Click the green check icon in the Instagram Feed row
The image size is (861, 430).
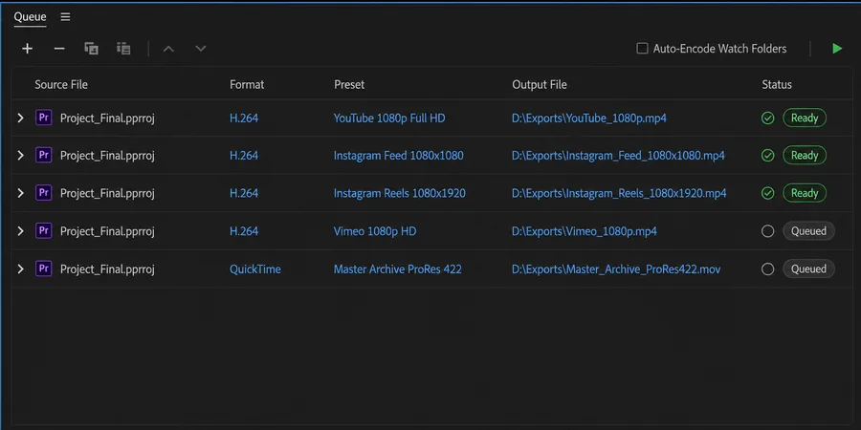[767, 156]
